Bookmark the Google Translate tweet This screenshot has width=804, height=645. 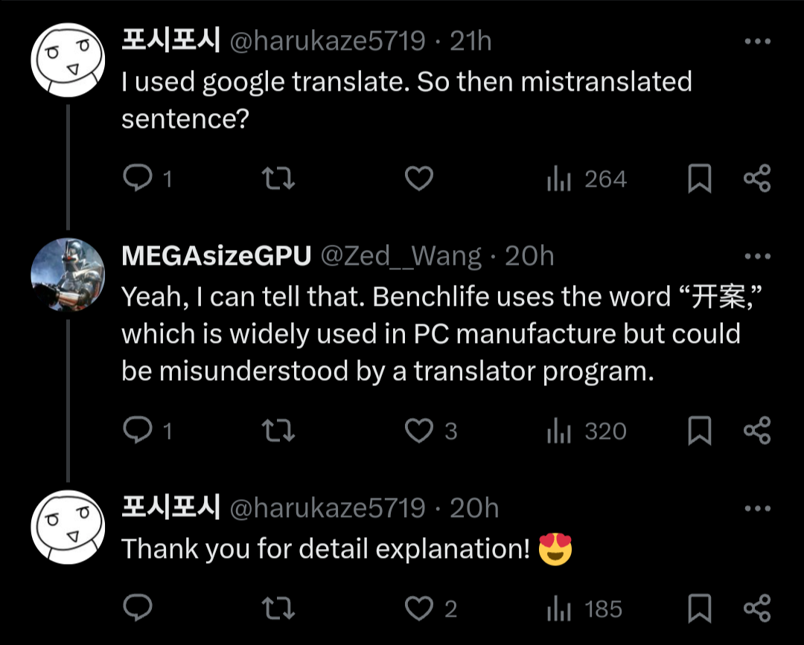click(699, 179)
